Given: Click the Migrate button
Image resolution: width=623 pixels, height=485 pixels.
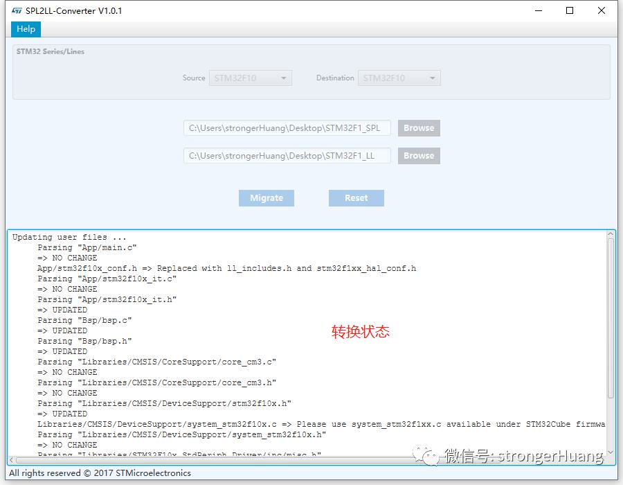Looking at the screenshot, I should (267, 198).
